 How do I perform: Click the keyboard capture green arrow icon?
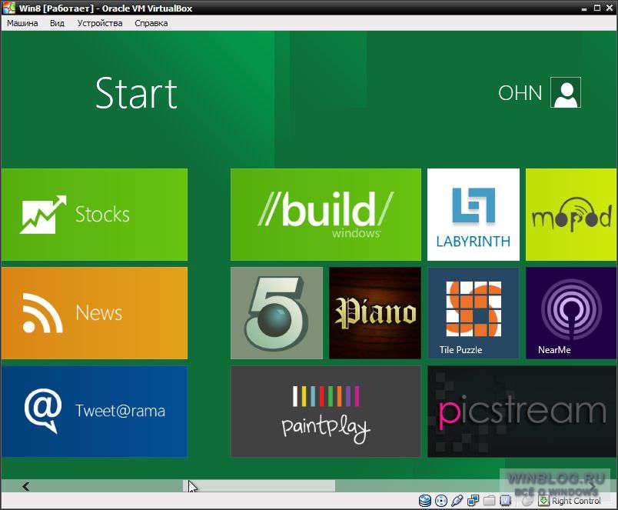(544, 501)
